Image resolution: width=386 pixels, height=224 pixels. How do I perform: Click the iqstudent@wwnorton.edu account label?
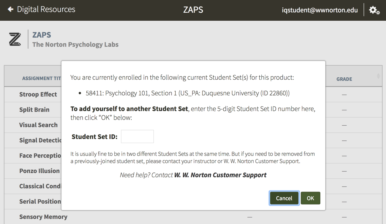[x=320, y=10]
